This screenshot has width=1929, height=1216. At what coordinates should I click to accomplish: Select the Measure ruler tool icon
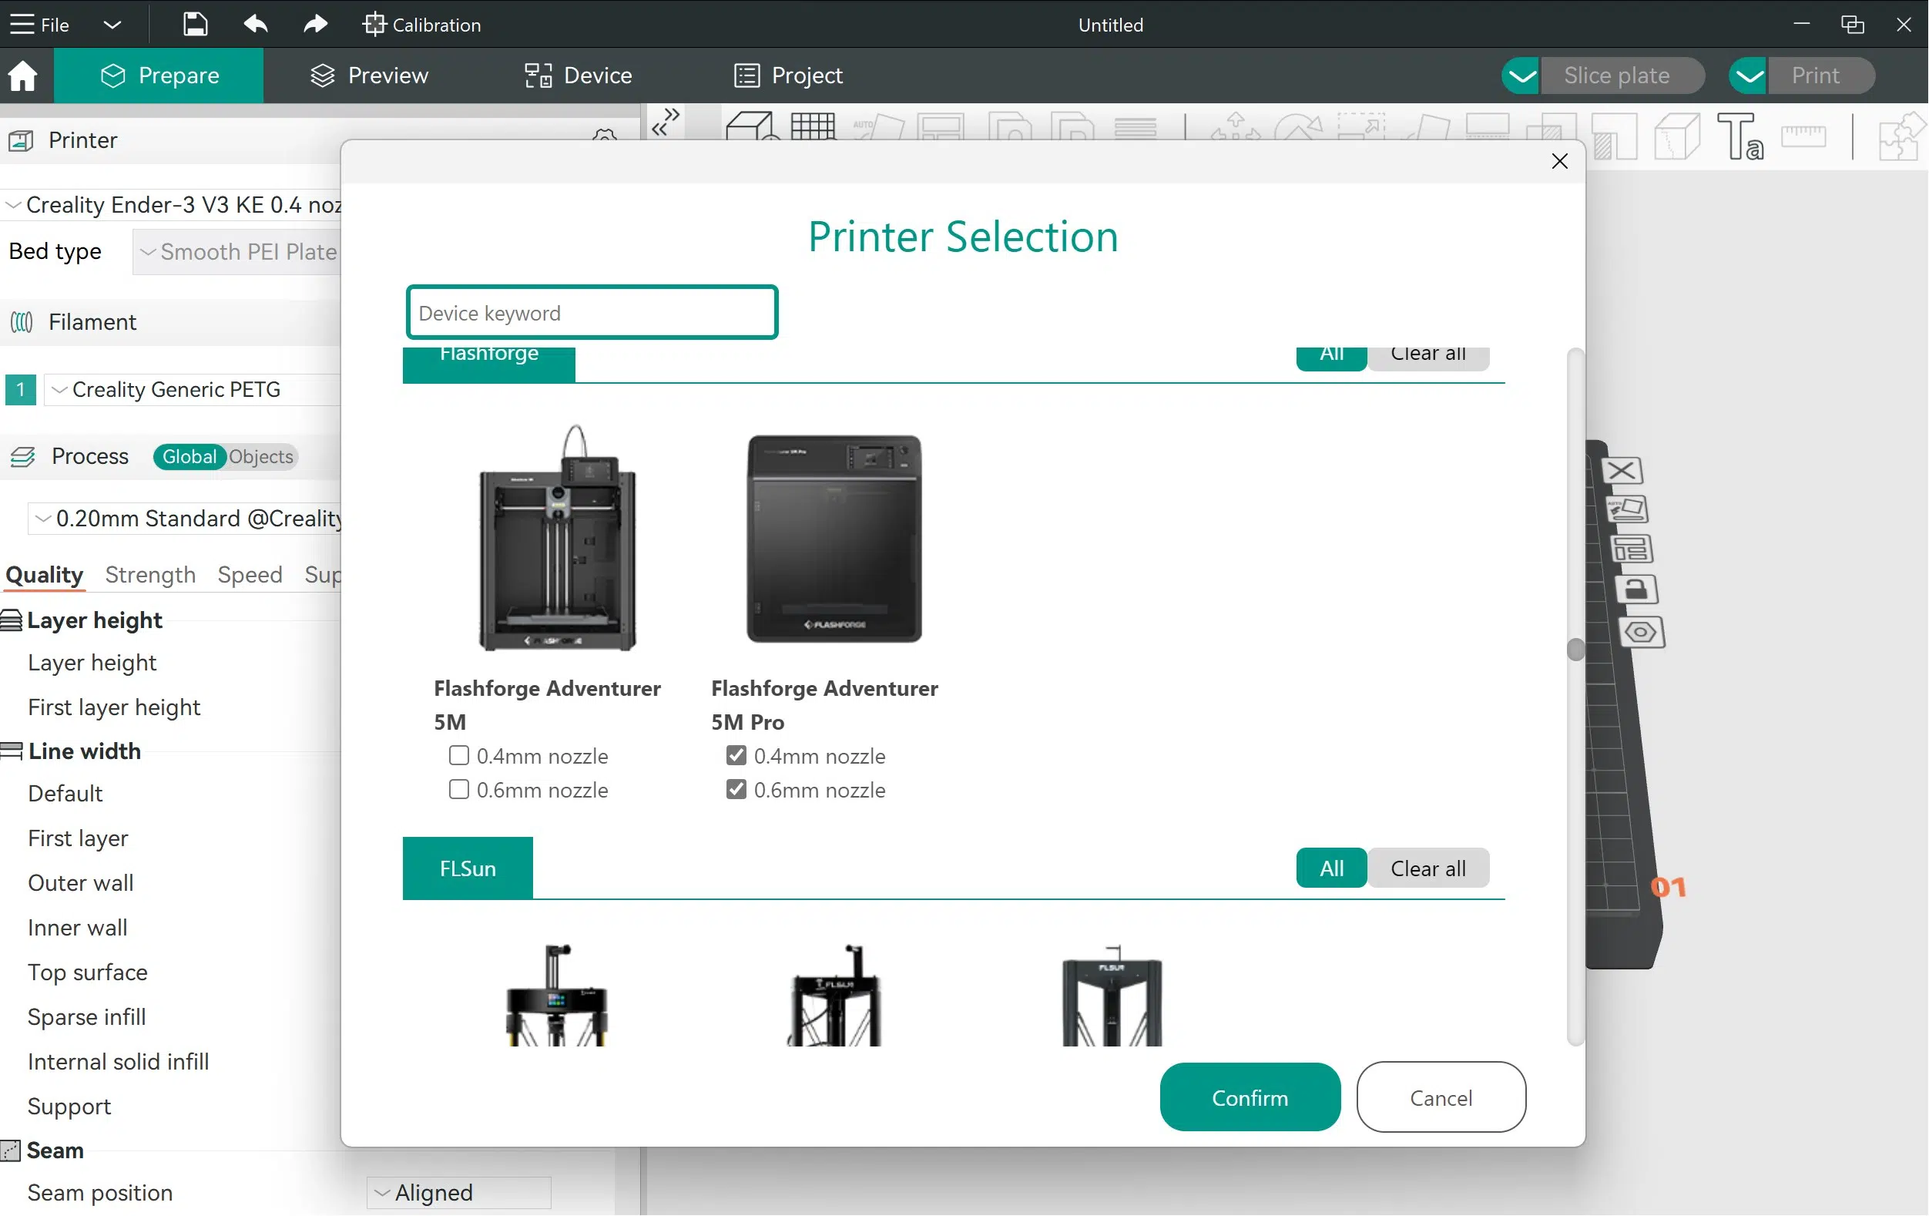[1803, 136]
